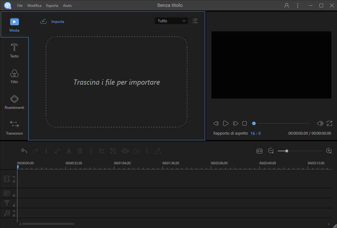337x228 pixels.
Task: Select the text track T icon
Action: [7, 203]
